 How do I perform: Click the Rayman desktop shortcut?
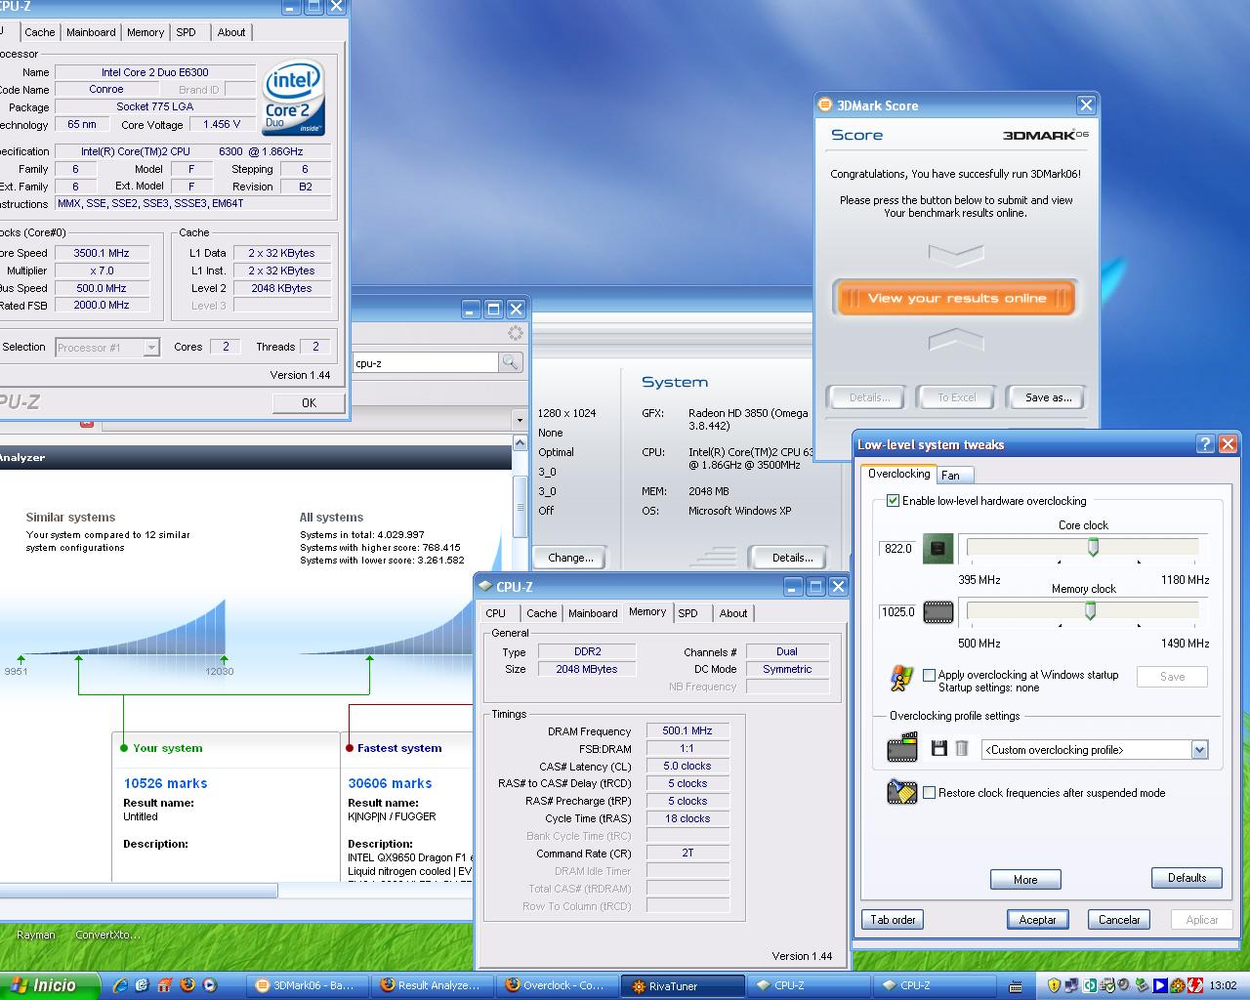click(x=36, y=935)
